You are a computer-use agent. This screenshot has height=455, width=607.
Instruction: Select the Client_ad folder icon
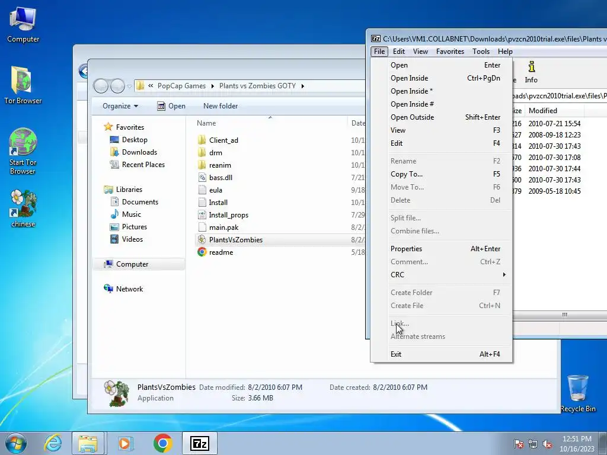202,140
